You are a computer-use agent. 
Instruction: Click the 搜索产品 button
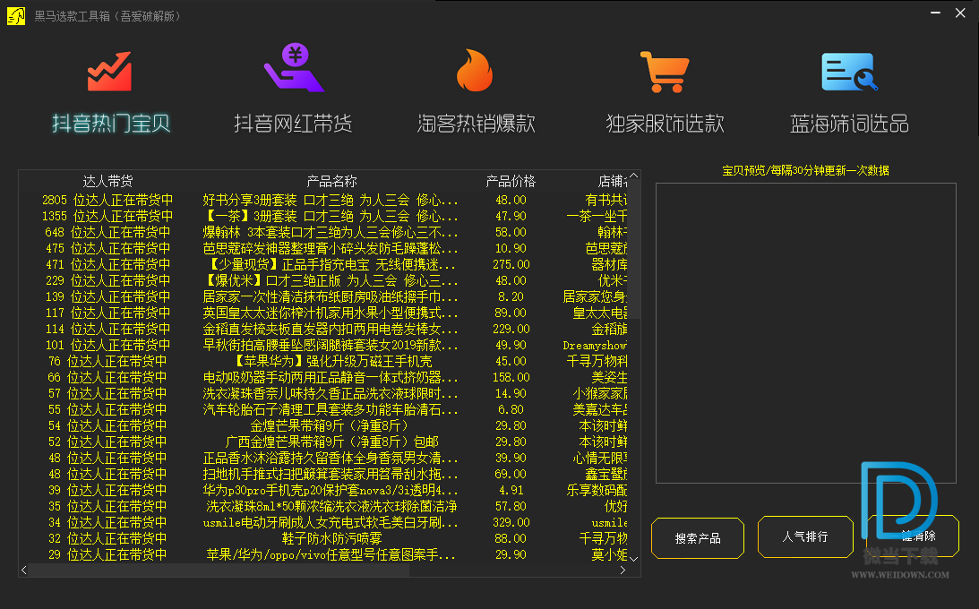pos(698,538)
